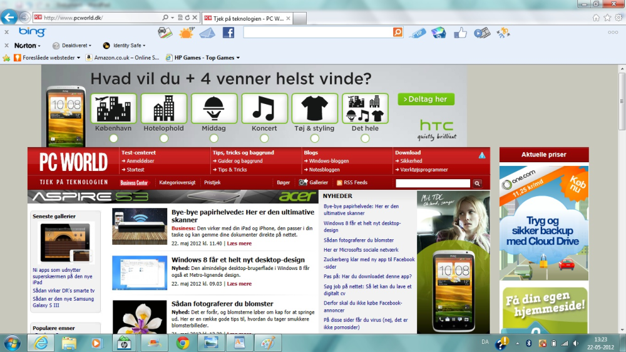Open the RSS Feeds icon link

pyautogui.click(x=339, y=183)
